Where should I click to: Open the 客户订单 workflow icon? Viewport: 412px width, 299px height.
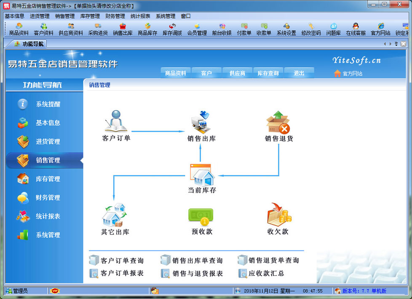[116, 121]
